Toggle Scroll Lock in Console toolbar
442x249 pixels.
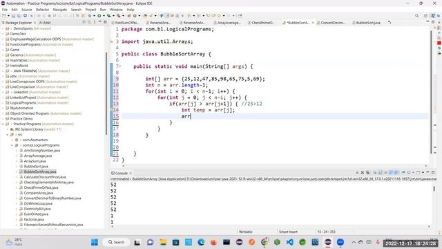[380, 172]
